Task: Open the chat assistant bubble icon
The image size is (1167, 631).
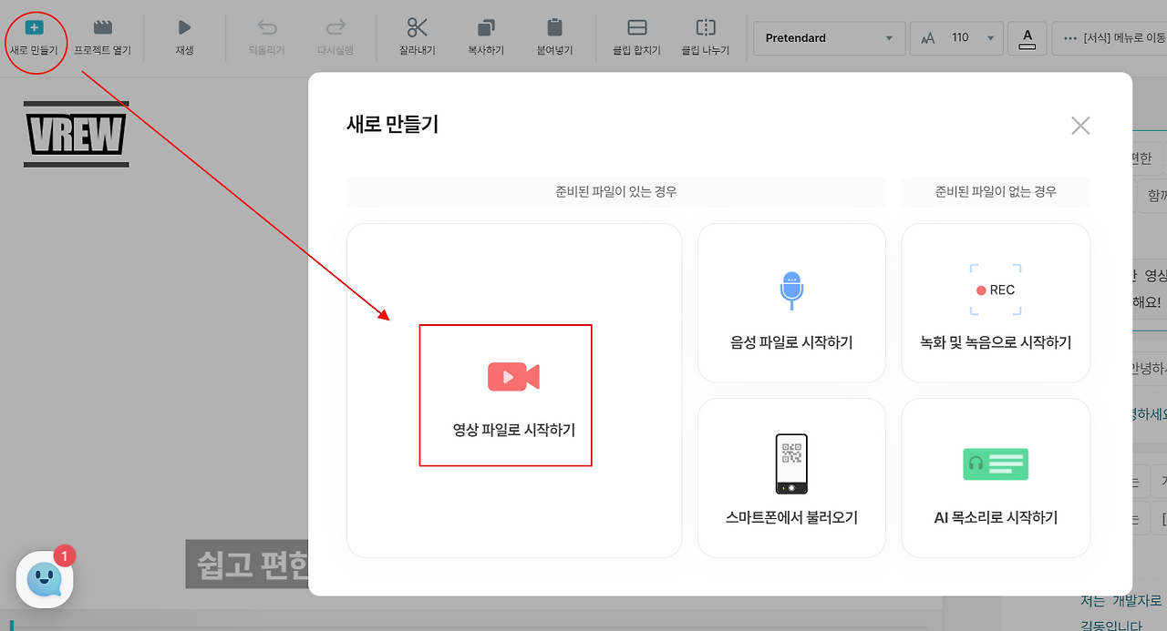Action: point(45,579)
